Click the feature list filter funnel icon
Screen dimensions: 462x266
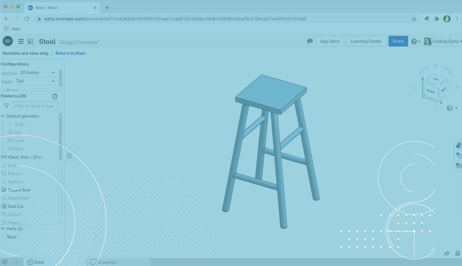tap(6, 106)
